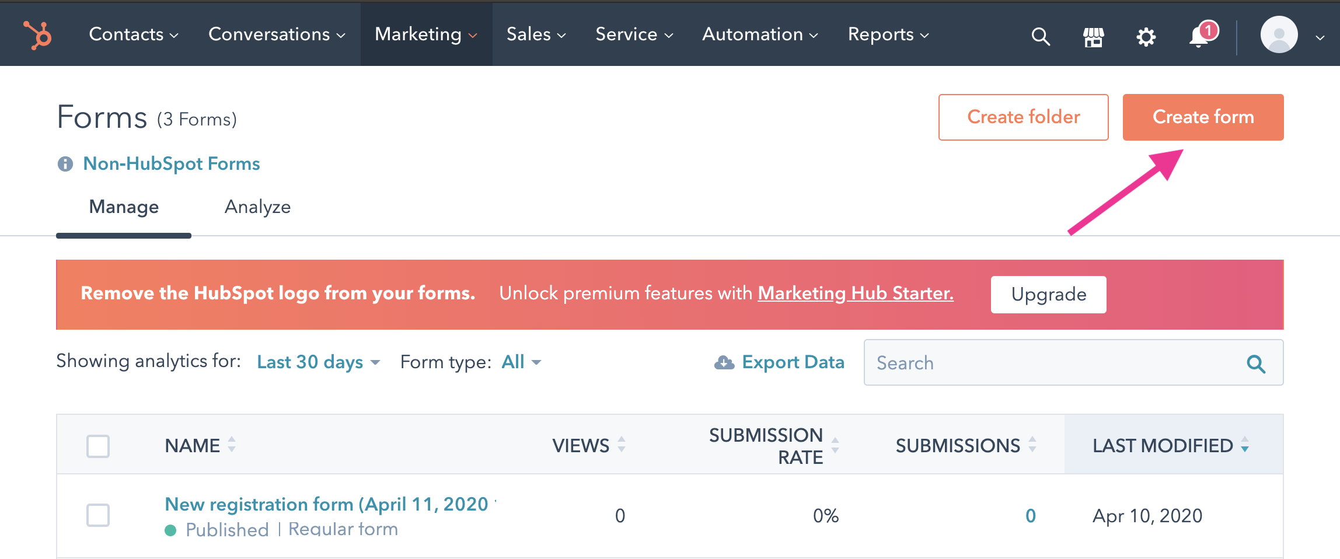
Task: Click the Export Data link
Action: (793, 362)
